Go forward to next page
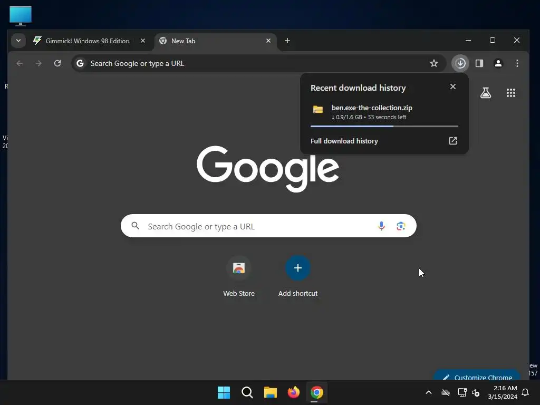 point(38,63)
